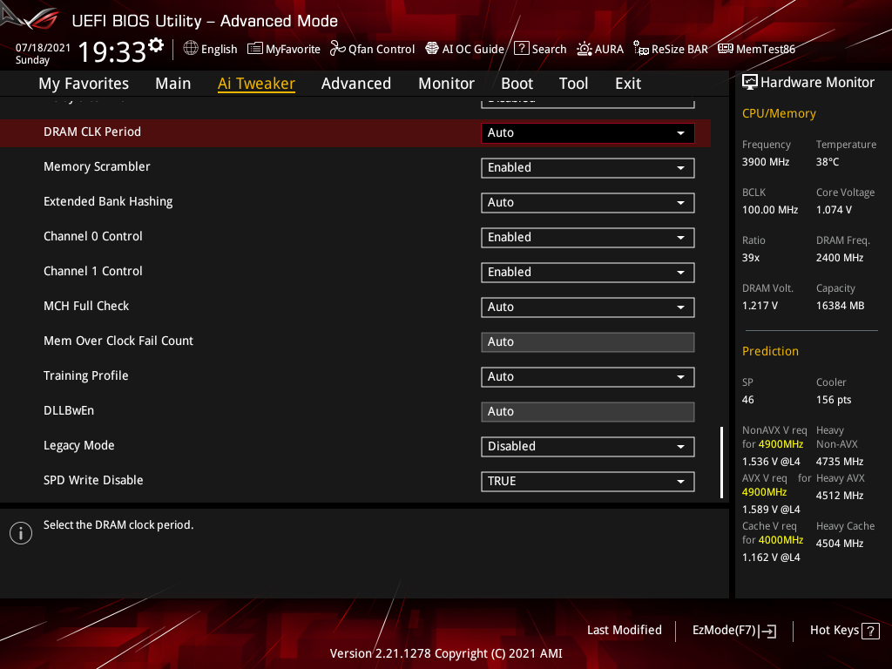Open the Boot menu
The height and width of the screenshot is (669, 892).
coord(517,83)
